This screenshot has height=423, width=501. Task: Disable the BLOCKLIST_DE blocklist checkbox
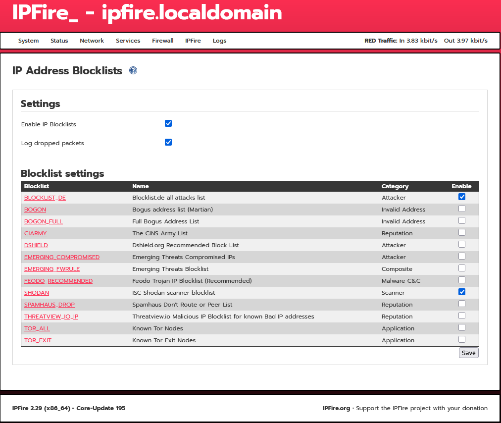coord(462,197)
